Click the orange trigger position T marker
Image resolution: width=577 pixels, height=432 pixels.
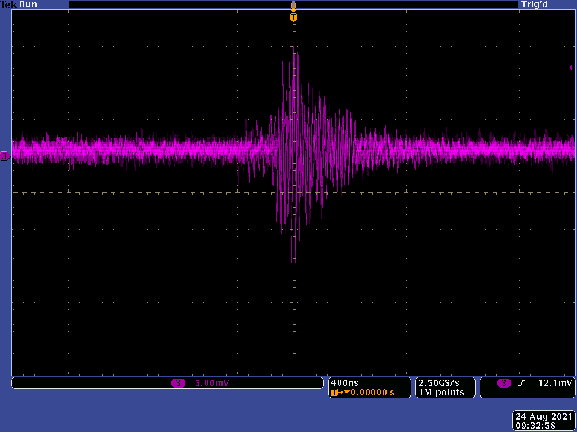click(x=293, y=17)
